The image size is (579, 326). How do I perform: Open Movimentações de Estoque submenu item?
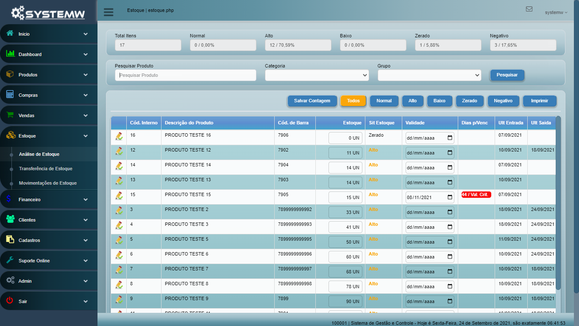point(47,183)
